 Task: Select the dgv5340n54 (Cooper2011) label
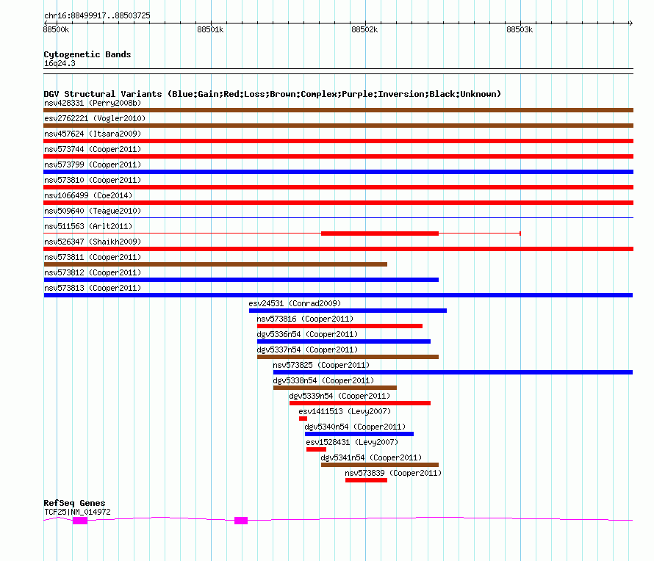point(356,427)
